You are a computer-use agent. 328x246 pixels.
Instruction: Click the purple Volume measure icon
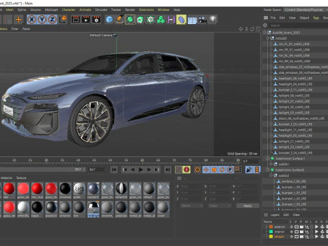171,20
